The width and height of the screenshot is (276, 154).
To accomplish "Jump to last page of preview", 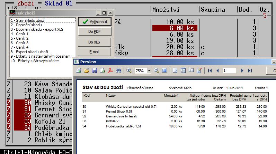I will tap(250, 70).
